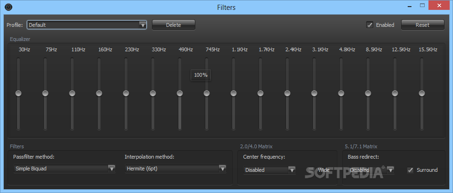Open the Profile dropdown showing Default
This screenshot has width=453, height=193.
click(87, 25)
